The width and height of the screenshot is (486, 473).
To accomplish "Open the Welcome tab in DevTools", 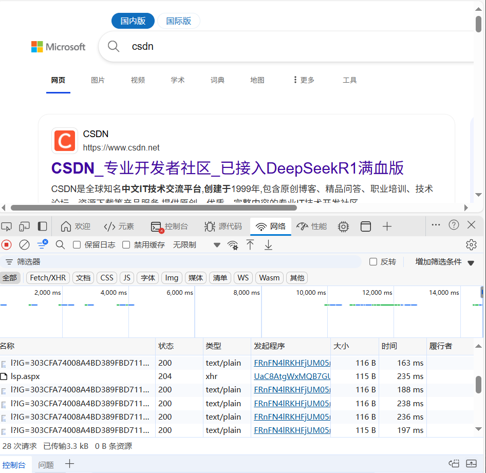I will [x=76, y=226].
